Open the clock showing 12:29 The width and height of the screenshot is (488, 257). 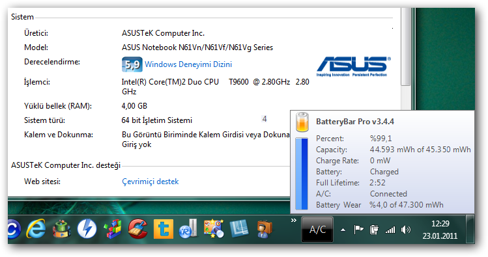point(440,224)
